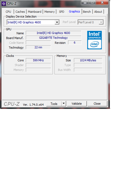Click the empty Memory clock field
Viewport: 126px width, 179px height.
click(38, 70)
